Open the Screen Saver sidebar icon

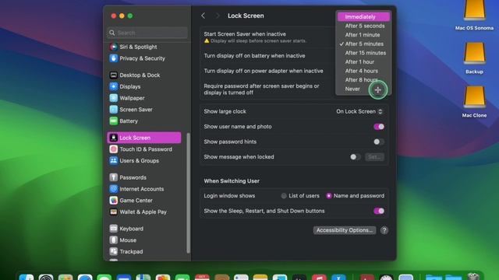tap(113, 110)
